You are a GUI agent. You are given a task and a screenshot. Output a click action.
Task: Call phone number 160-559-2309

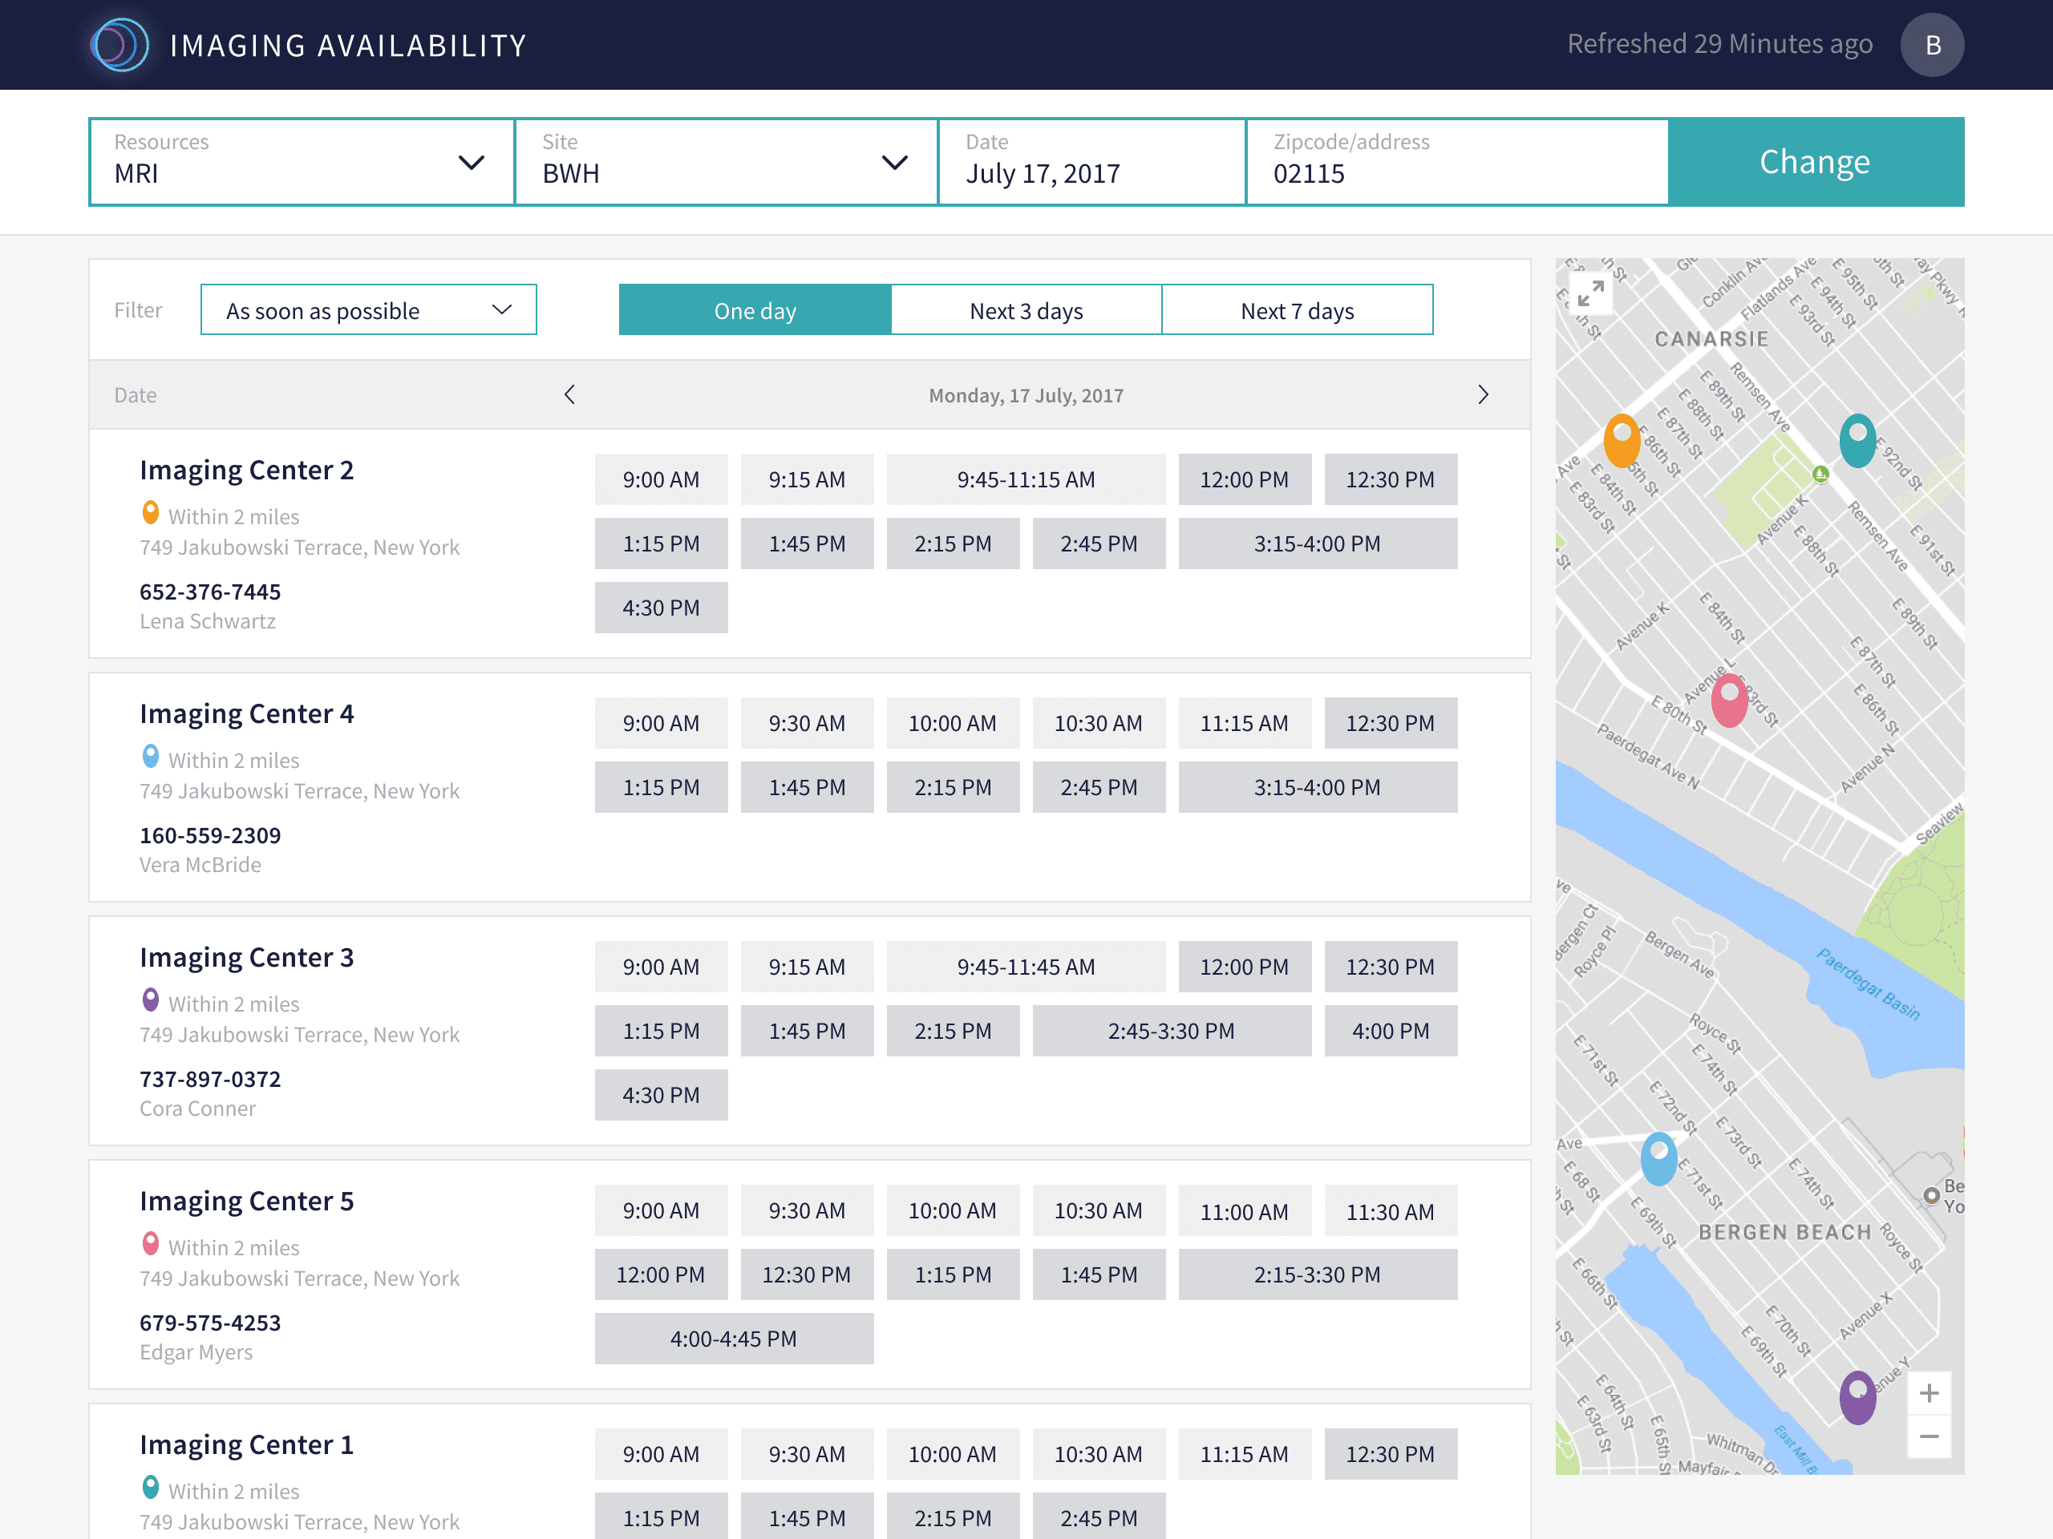[x=211, y=836]
